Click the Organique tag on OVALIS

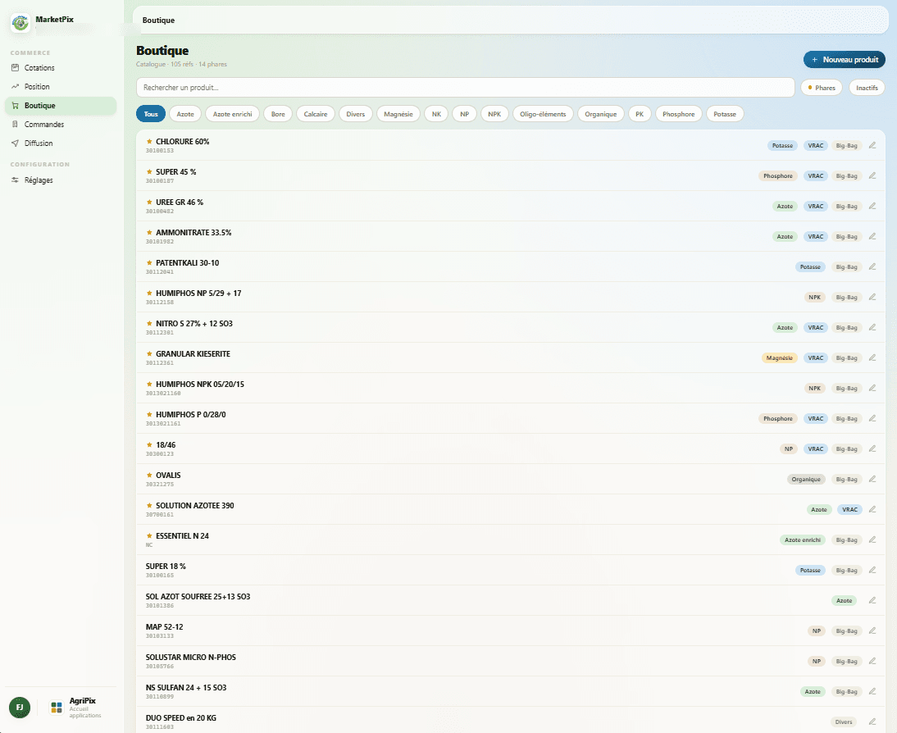806,479
